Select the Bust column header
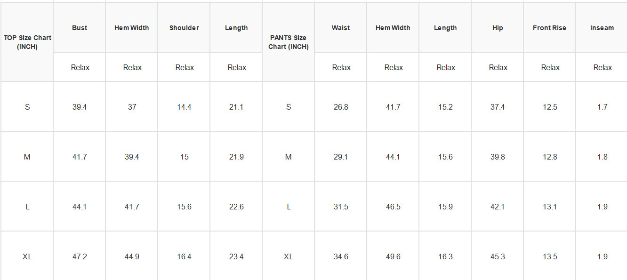The image size is (627, 280). tap(80, 28)
